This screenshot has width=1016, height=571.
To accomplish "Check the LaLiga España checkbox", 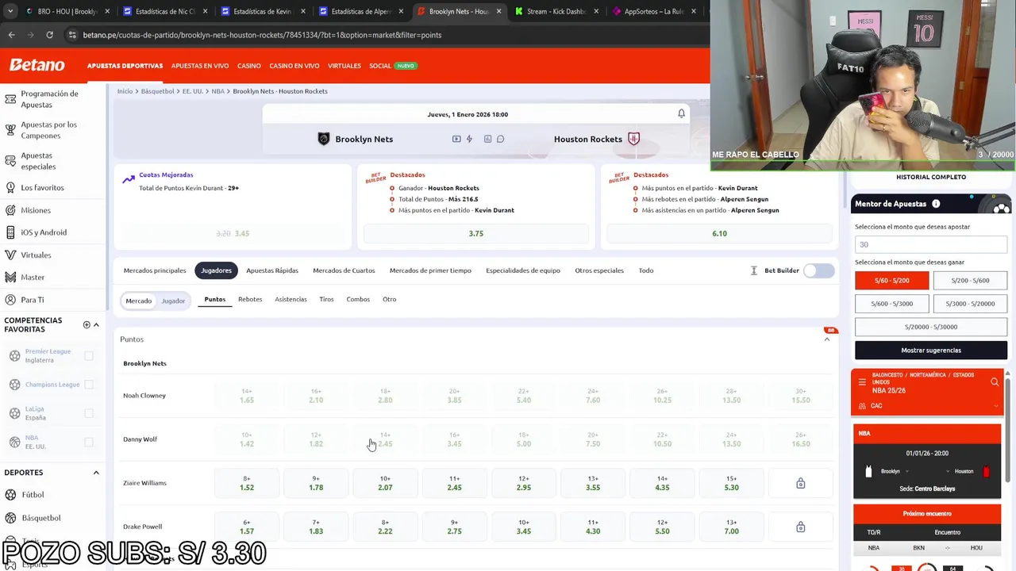I will click(x=89, y=413).
